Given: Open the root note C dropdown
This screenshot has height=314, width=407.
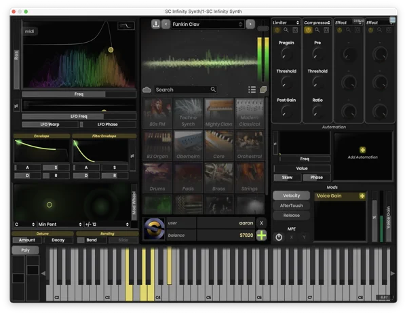Looking at the screenshot, I should coord(24,224).
